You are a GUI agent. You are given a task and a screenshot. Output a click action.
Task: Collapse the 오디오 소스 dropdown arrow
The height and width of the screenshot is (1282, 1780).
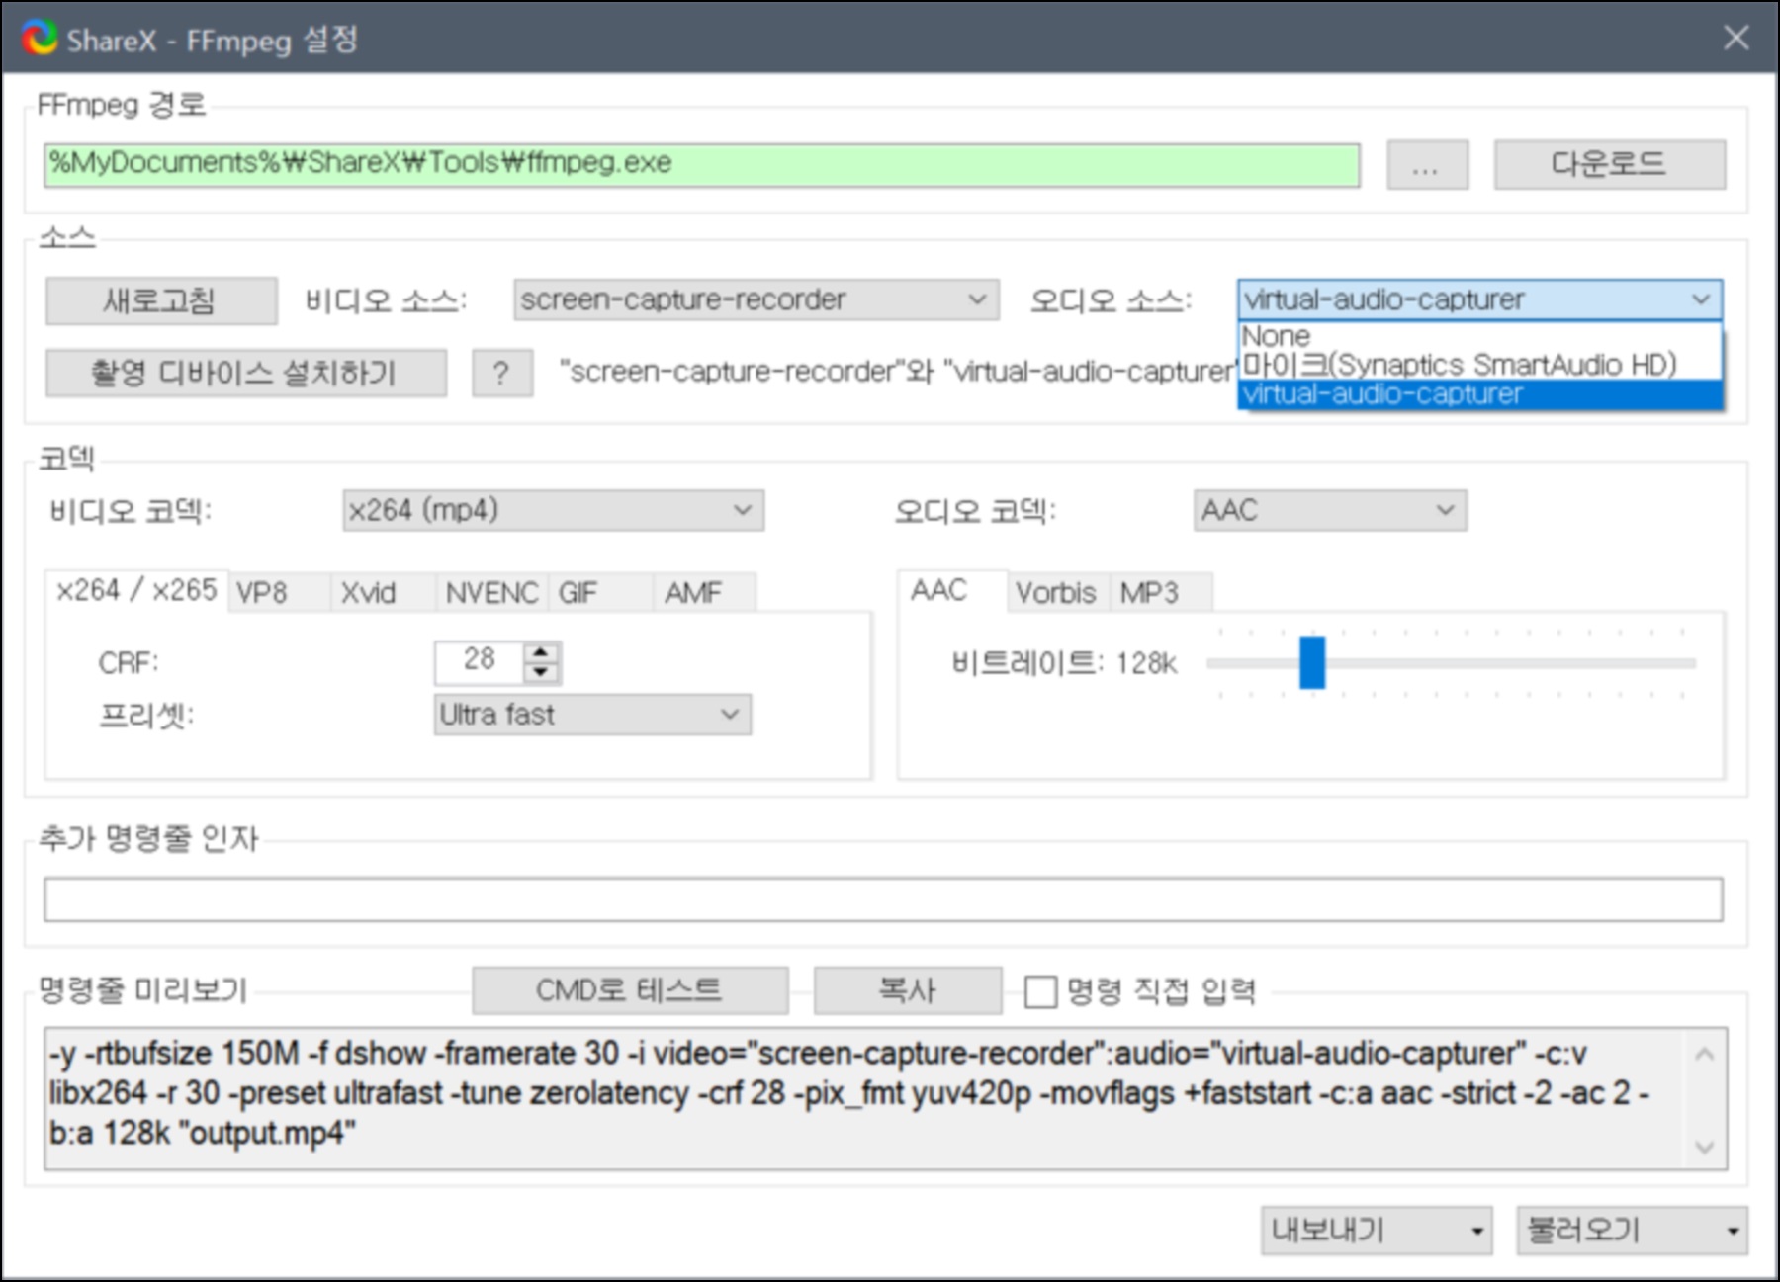(1700, 299)
